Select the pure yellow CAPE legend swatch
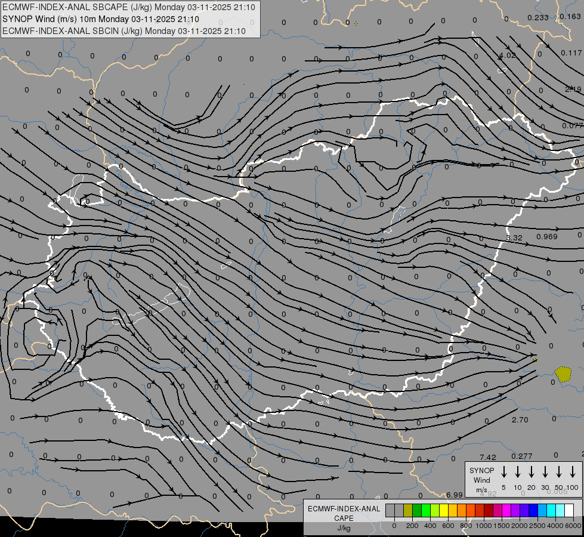 pos(444,510)
